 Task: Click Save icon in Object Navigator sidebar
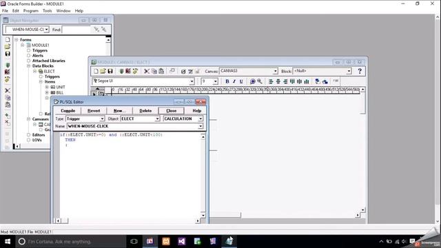click(8, 54)
